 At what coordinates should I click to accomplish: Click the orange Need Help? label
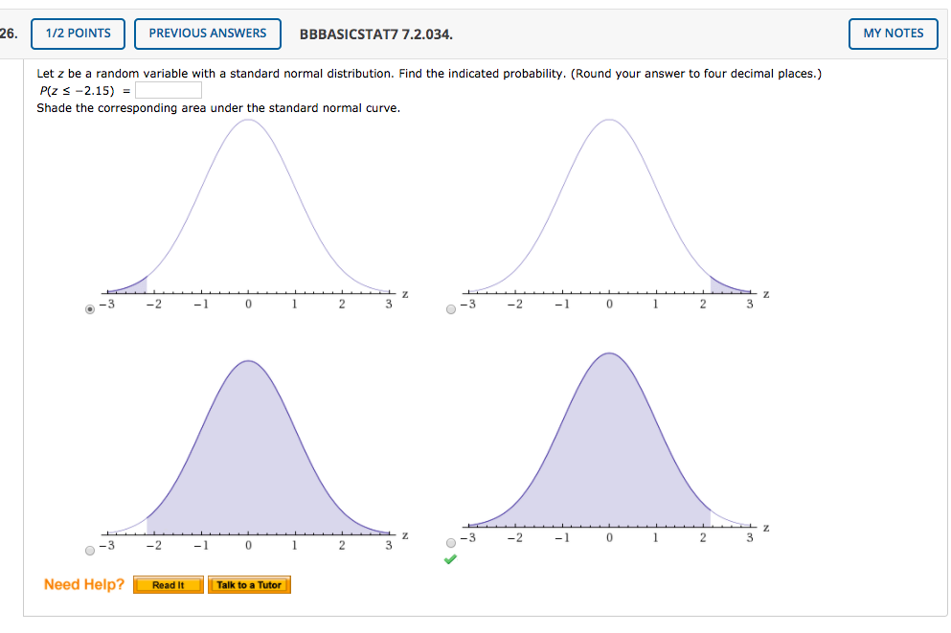(82, 584)
